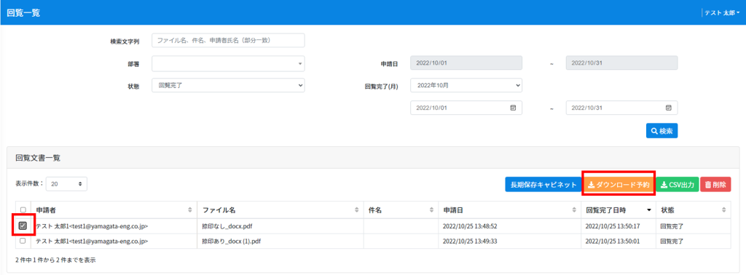
Task: Click the 回覧完了 end date input 2022/10/31
Action: click(622, 108)
